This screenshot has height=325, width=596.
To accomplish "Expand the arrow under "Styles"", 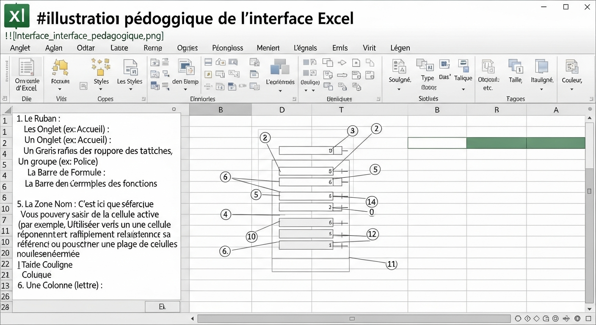I will [101, 89].
